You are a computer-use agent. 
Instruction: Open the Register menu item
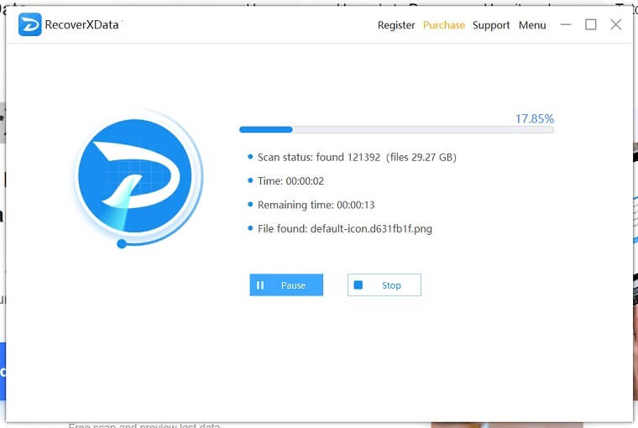click(x=396, y=25)
